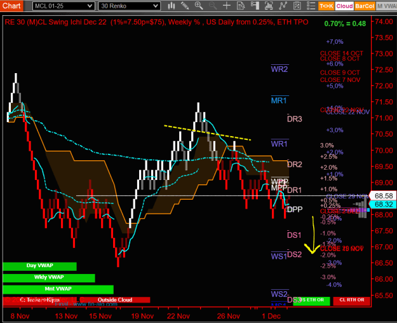
Task: Open the strategies line-node icon
Action: (283, 6)
